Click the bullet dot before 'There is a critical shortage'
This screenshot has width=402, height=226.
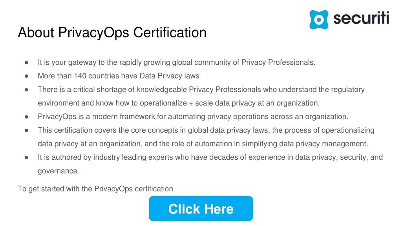pyautogui.click(x=26, y=90)
